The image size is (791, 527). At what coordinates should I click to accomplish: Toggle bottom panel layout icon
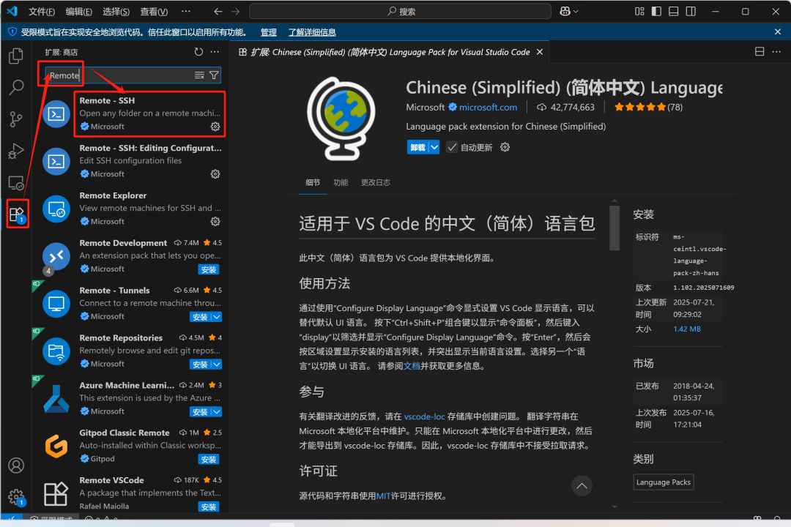[674, 11]
